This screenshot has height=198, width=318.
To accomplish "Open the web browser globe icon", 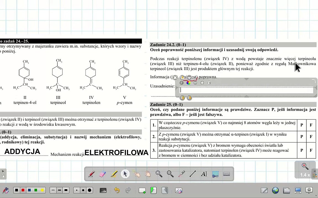I will [x=275, y=190].
